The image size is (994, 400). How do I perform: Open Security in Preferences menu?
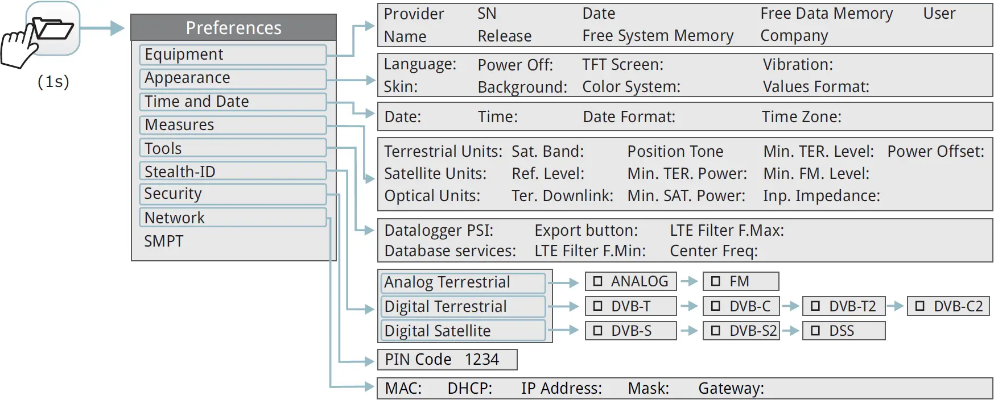(x=233, y=194)
